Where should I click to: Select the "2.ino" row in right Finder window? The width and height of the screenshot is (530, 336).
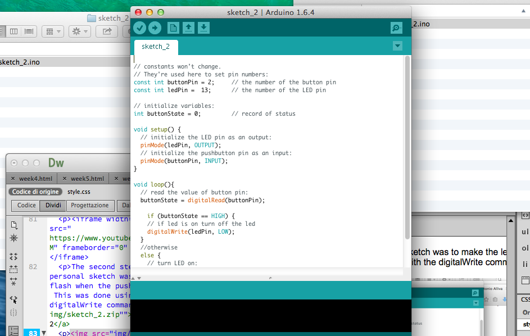click(470, 24)
